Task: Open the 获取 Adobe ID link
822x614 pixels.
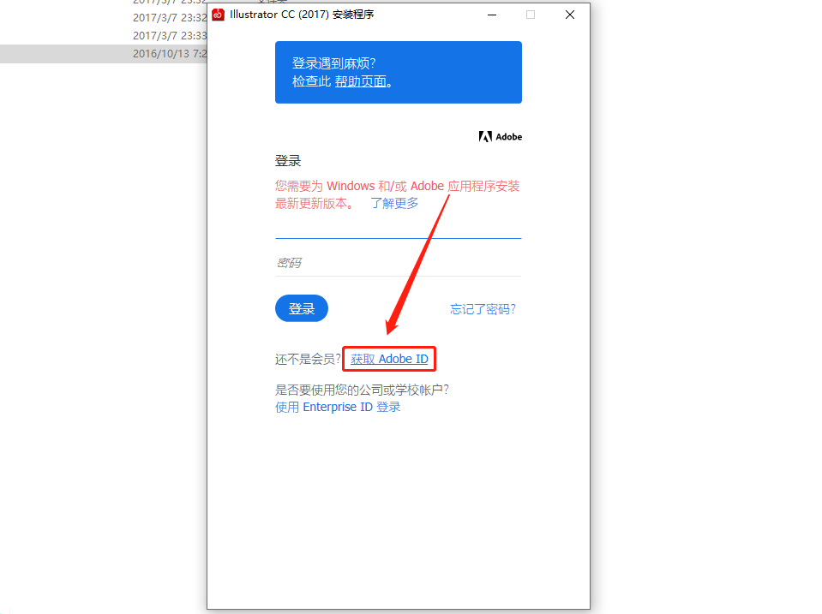Action: tap(389, 359)
